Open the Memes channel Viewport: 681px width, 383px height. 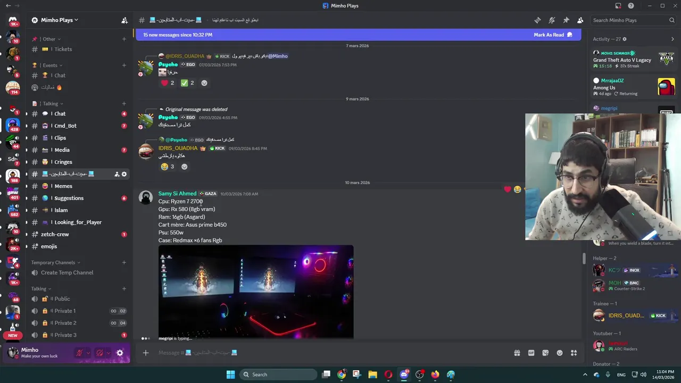tap(79, 186)
